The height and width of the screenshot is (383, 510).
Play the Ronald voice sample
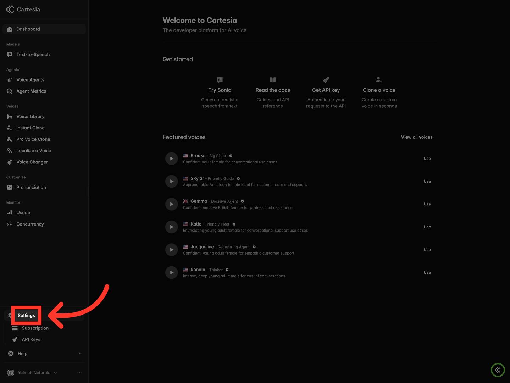click(x=172, y=272)
